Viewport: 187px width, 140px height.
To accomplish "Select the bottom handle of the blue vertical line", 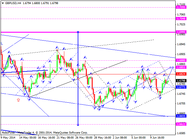I will (x=78, y=125).
